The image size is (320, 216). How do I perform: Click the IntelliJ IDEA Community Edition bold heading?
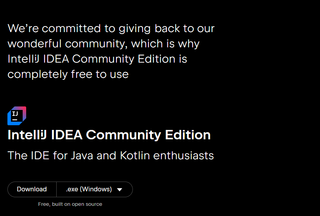coord(109,135)
